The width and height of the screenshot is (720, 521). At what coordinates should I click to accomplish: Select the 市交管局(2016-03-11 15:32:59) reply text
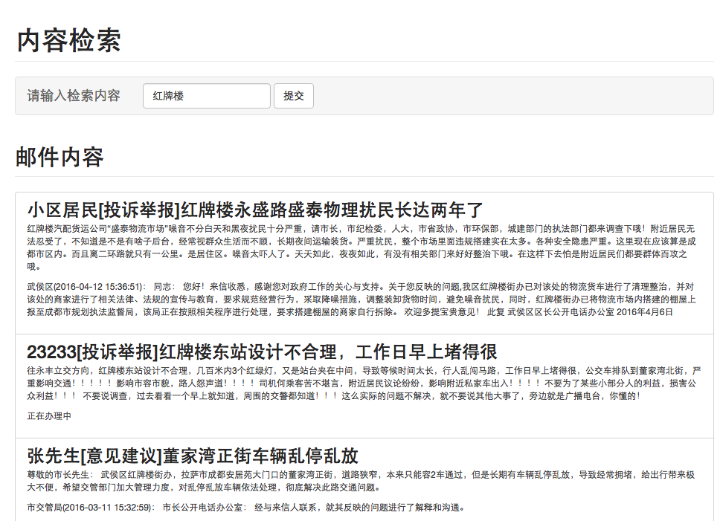pyautogui.click(x=247, y=507)
